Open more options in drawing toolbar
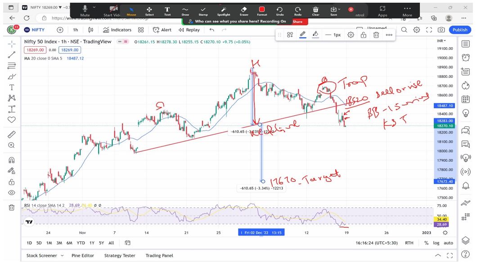 [389, 35]
